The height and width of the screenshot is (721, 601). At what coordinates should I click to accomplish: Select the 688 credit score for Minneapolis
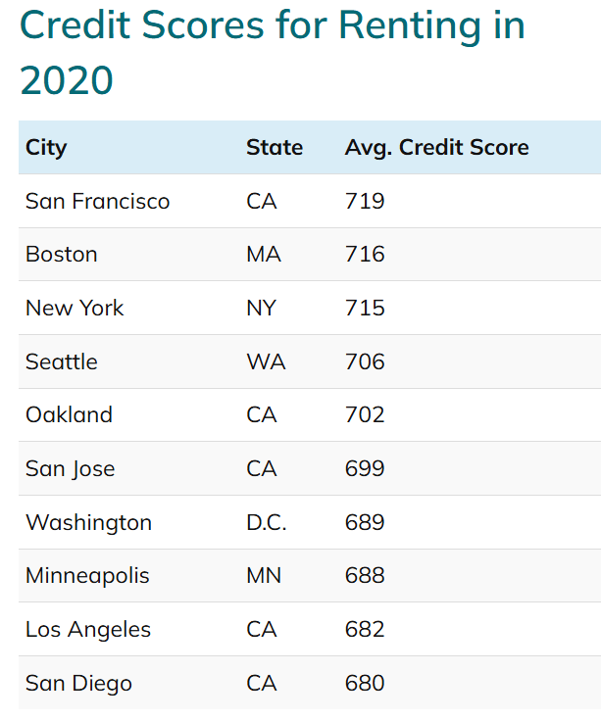pos(365,576)
